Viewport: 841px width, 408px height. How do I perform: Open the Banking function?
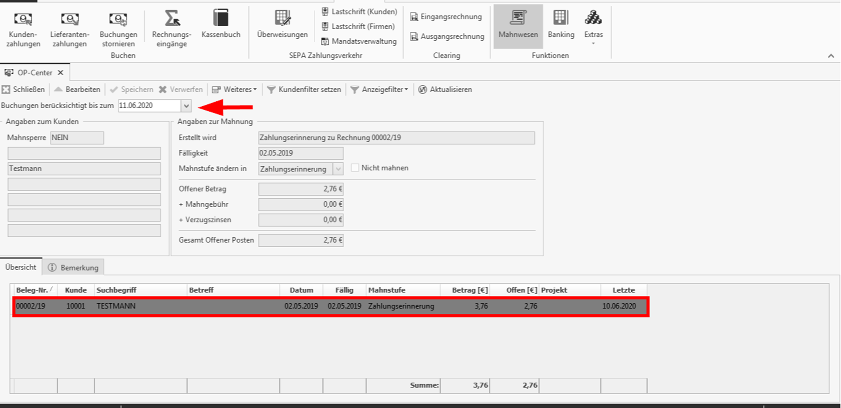point(561,24)
